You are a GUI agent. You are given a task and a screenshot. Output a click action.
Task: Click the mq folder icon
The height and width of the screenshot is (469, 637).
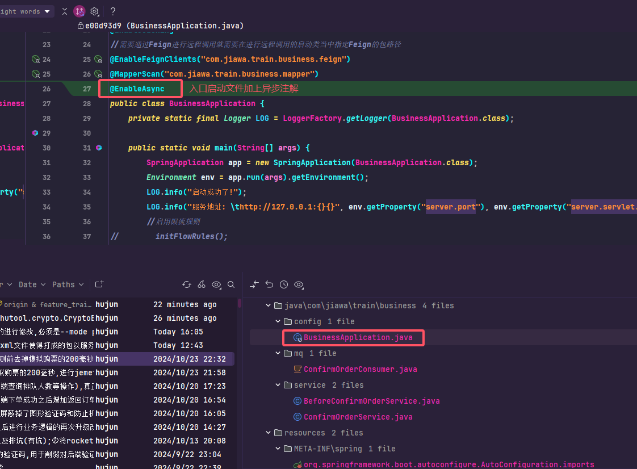288,353
